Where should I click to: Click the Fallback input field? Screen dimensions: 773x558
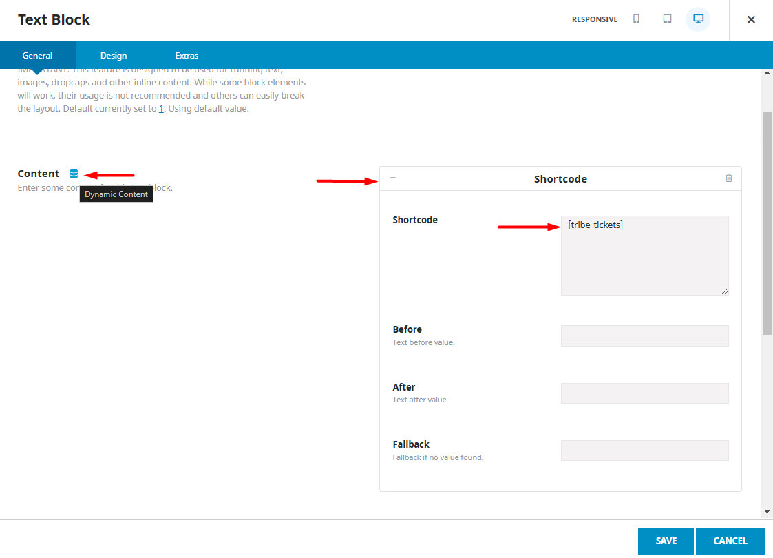click(x=644, y=450)
